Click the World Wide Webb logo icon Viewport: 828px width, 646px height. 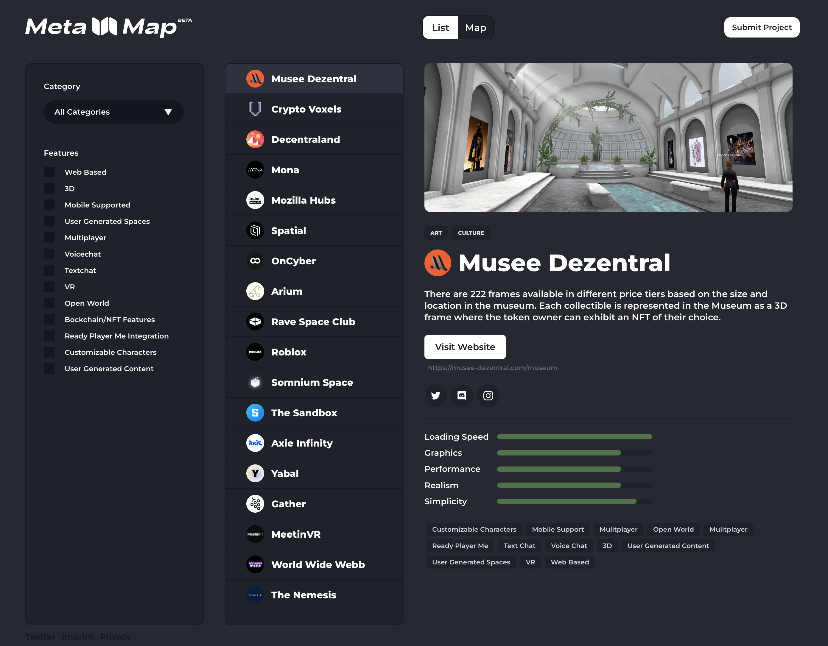pyautogui.click(x=255, y=564)
